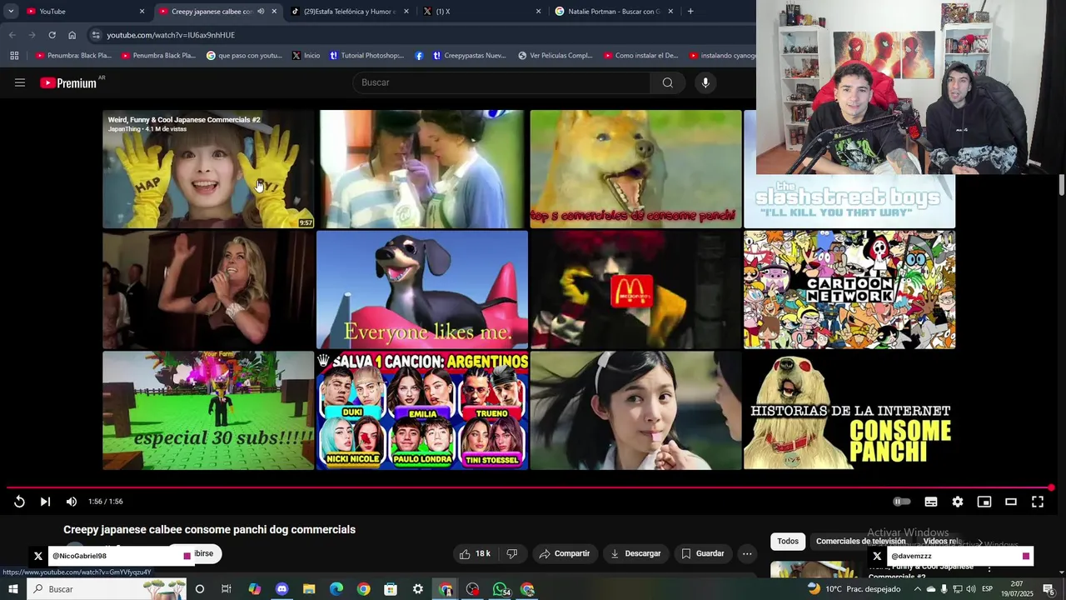Open the especial 30 subs video
Screen dimensions: 1066x600
[208, 410]
